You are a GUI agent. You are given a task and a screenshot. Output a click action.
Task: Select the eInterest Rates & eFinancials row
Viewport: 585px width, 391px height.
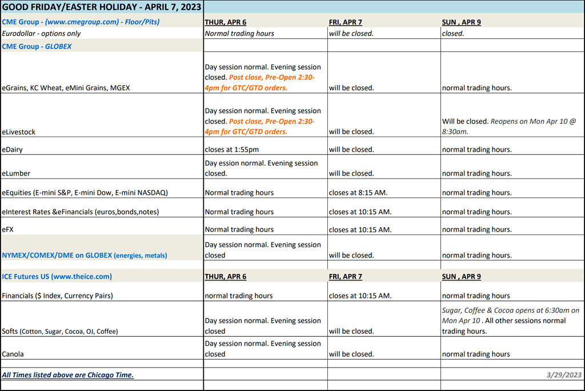tap(80, 211)
